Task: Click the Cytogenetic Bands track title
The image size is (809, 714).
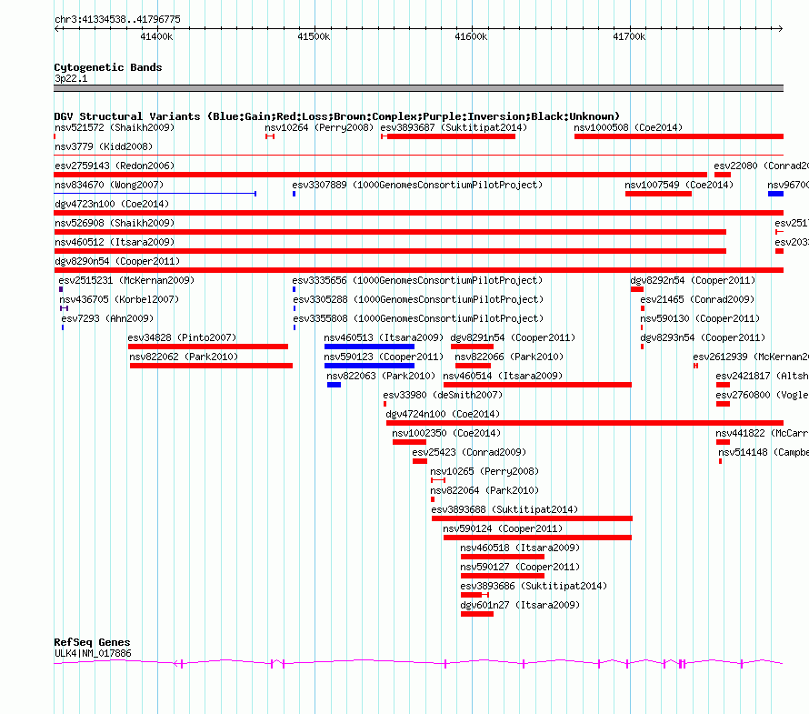Action: [108, 67]
